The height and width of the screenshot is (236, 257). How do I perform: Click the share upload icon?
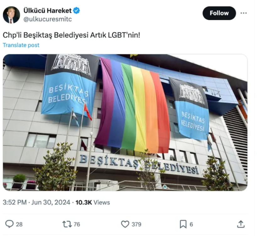[241, 224]
